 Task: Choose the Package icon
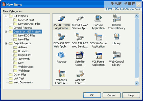[x=61, y=55]
